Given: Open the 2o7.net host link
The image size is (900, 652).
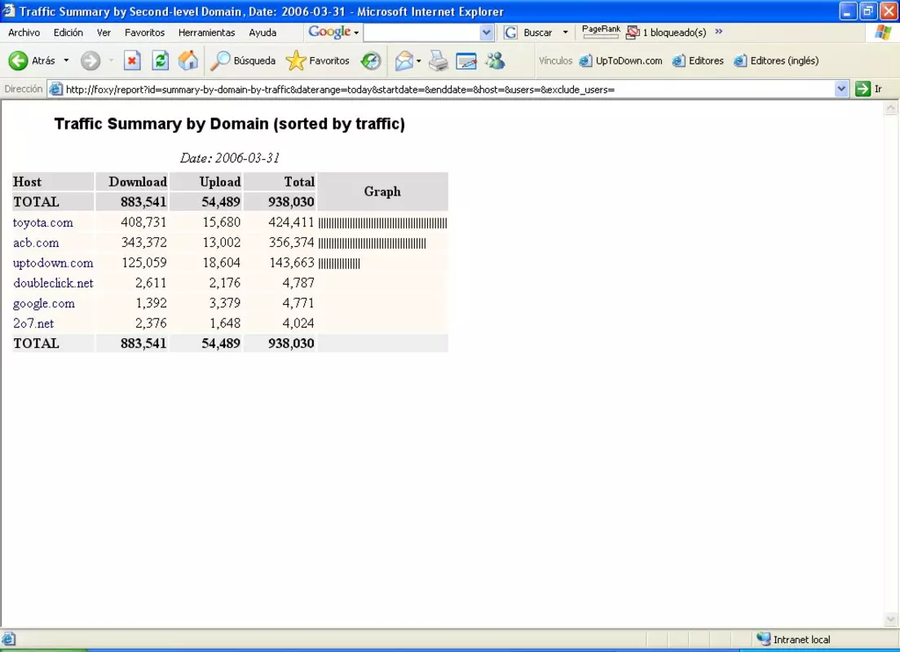Looking at the screenshot, I should coord(33,323).
